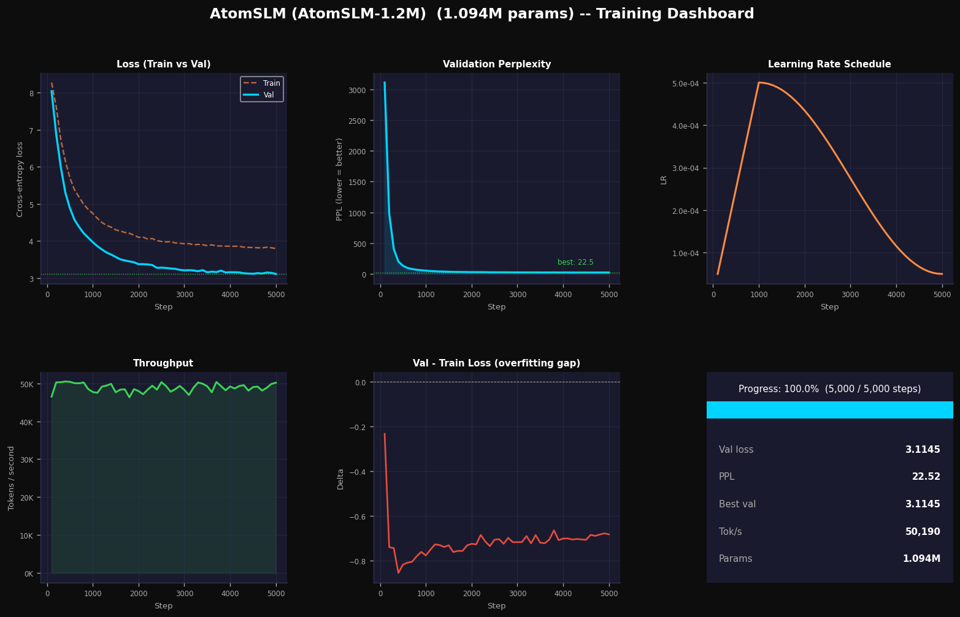Click the 'Delta' y-axis label

[340, 479]
